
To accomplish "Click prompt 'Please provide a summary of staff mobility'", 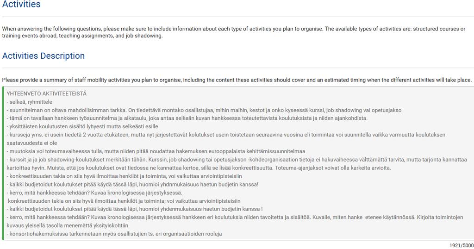I will pos(237,80).
